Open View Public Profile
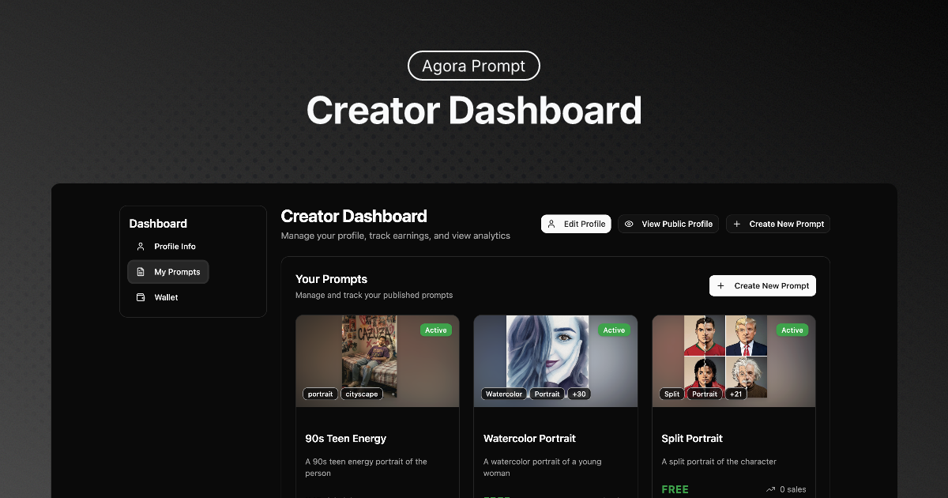The image size is (948, 498). pyautogui.click(x=668, y=224)
